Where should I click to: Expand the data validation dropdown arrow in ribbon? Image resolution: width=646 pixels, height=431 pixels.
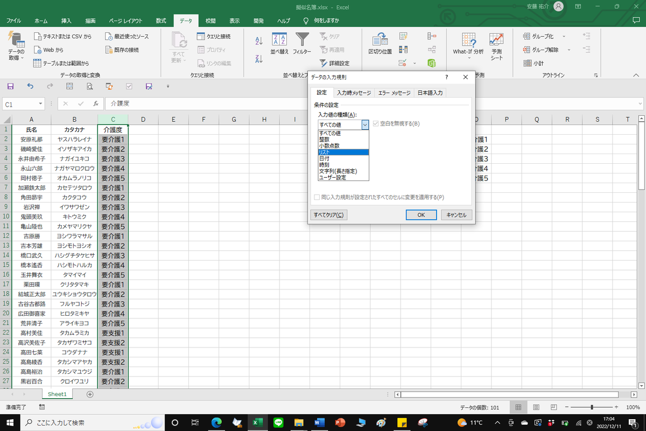[x=415, y=63]
